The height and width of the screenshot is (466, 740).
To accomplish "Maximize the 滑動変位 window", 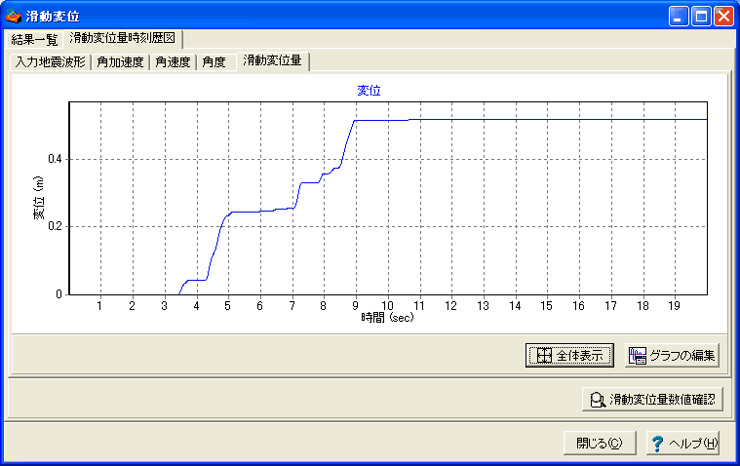I will (701, 17).
